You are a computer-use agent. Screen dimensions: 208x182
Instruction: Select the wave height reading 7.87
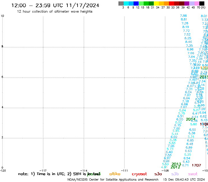tap(200, 56)
